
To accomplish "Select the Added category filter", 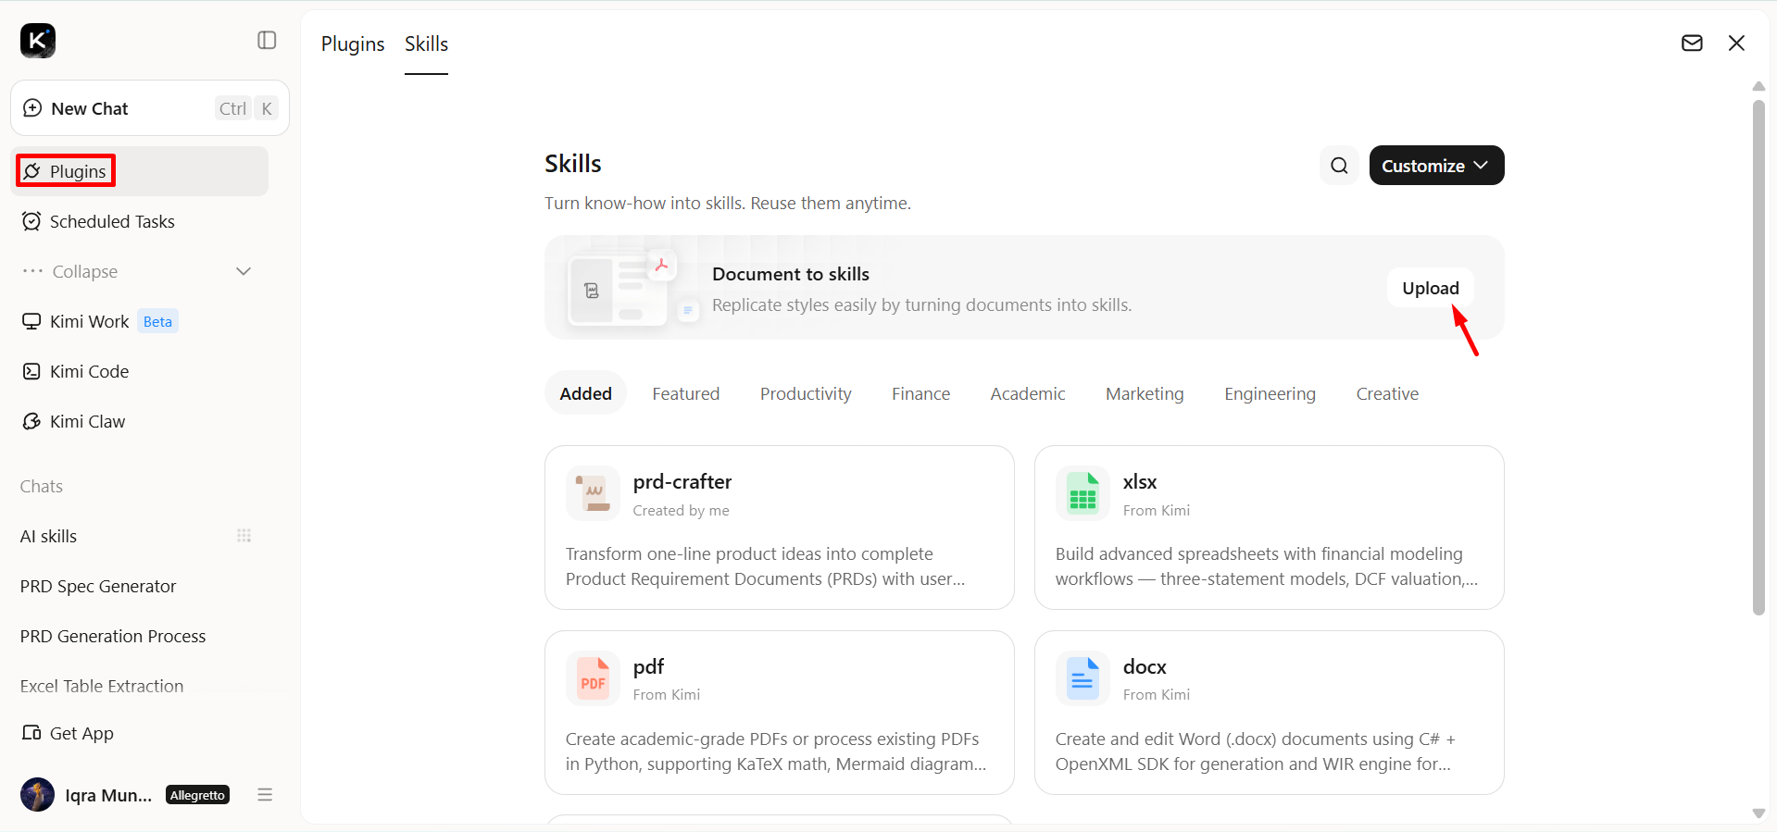I will click(x=585, y=393).
